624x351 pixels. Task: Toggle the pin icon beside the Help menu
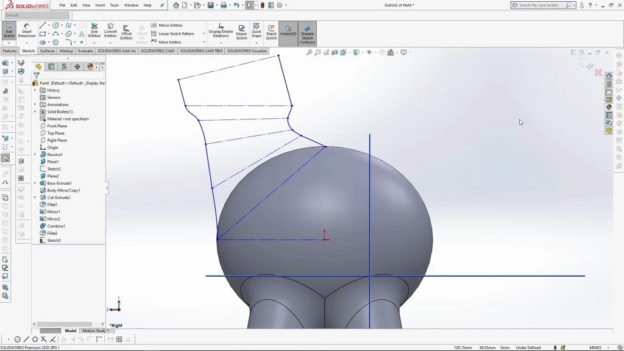tap(162, 5)
